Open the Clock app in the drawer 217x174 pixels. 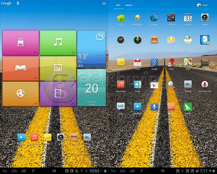click(x=121, y=40)
